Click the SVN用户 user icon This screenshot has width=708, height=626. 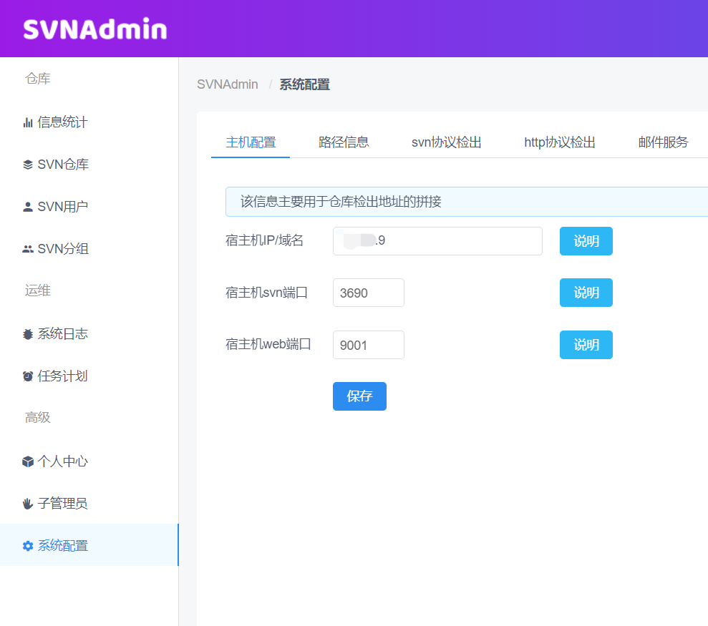27,206
